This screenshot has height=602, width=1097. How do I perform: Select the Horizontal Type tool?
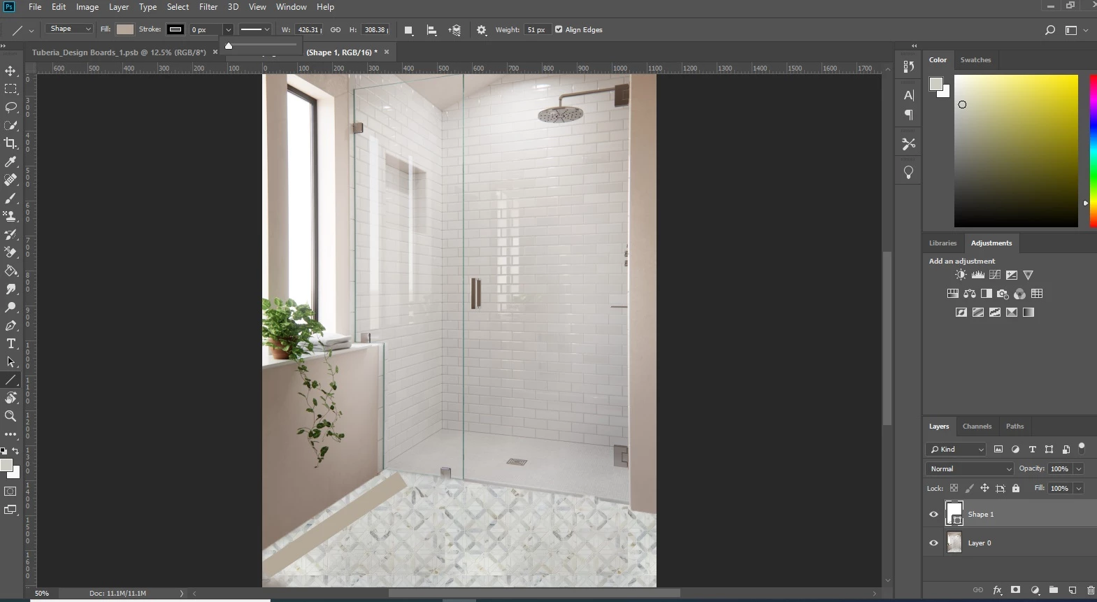(x=10, y=343)
